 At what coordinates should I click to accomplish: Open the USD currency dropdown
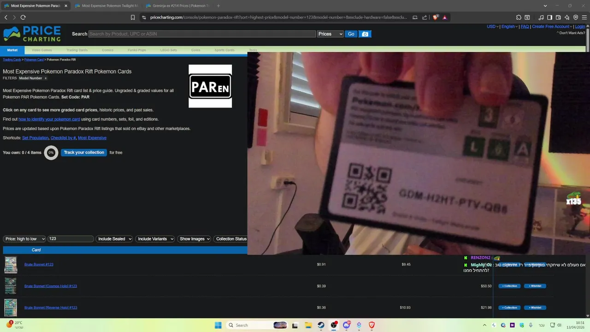[492, 27]
